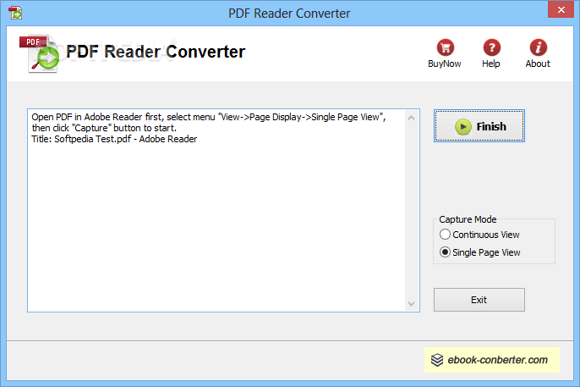Click the scrollbar down arrow in log box
The width and height of the screenshot is (580, 387).
[411, 303]
